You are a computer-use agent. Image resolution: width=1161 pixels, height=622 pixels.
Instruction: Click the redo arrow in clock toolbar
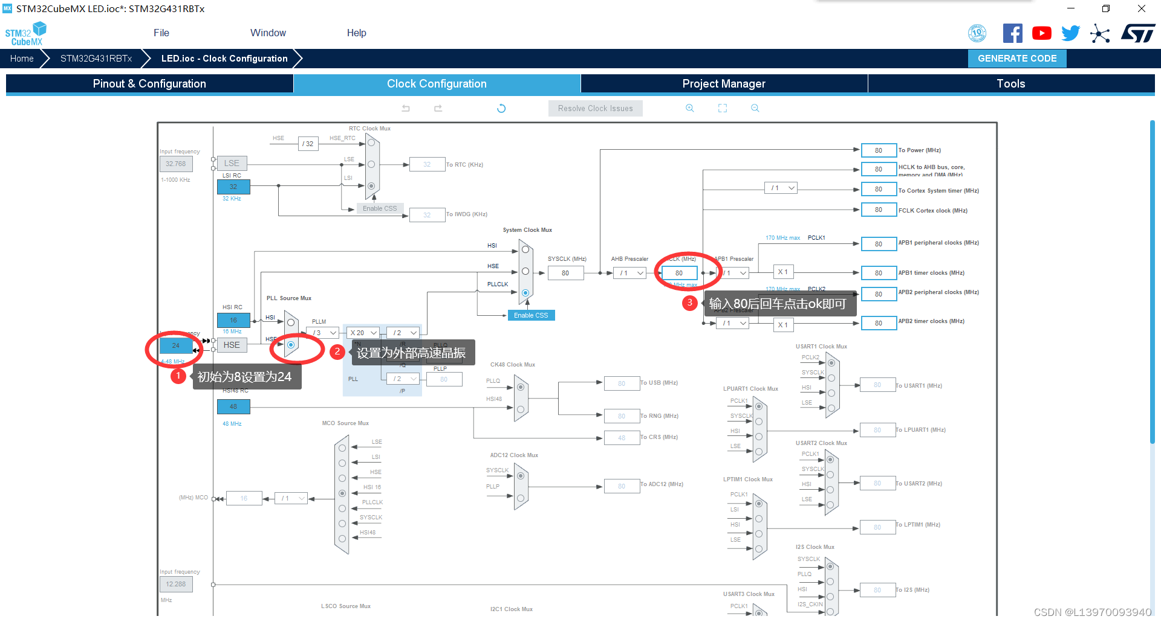[x=438, y=108]
